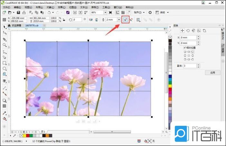Select the center anchor point box
The height and width of the screenshot is (146, 226).
(189, 55)
